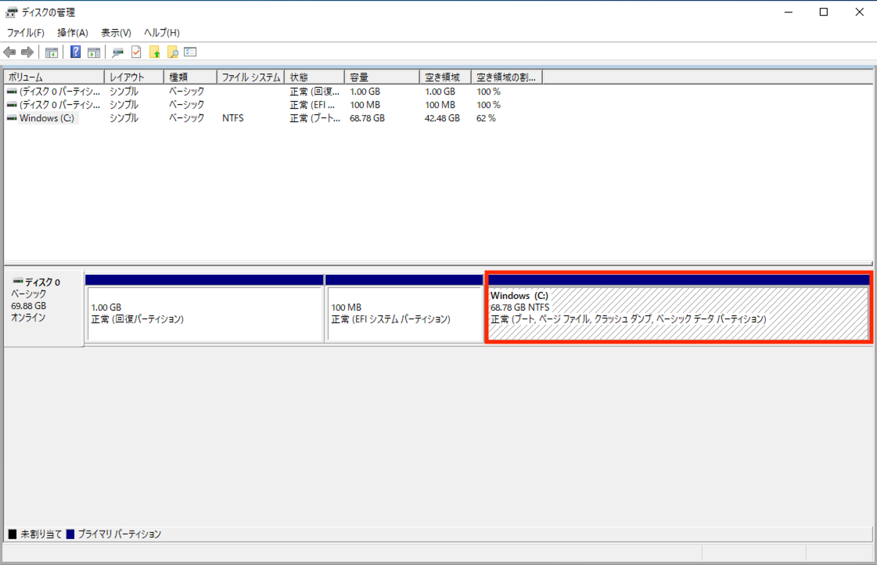The height and width of the screenshot is (565, 877).
Task: Open the 操作(A) menu
Action: pos(73,32)
